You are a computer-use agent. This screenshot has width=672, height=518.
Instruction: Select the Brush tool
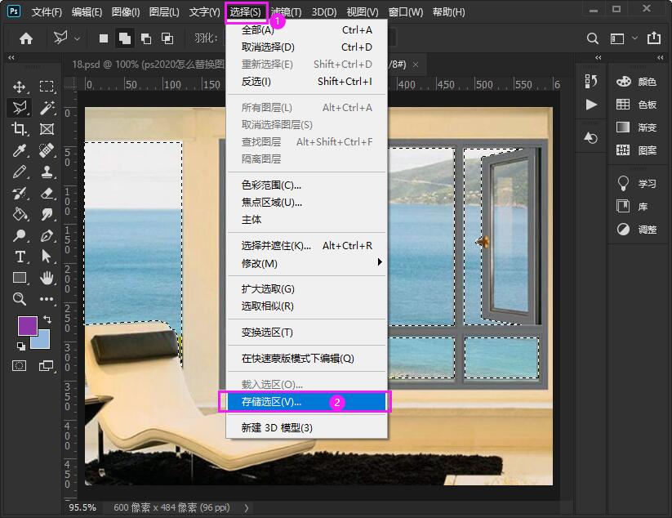click(x=20, y=172)
